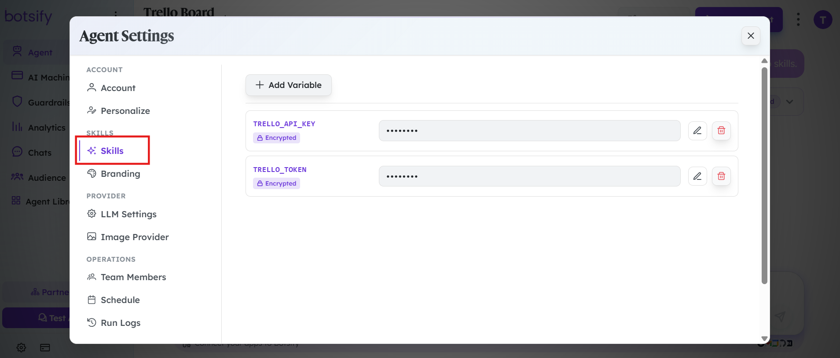Expand the chevron dropdown behind the dialog
This screenshot has height=358, width=840.
coord(790,102)
